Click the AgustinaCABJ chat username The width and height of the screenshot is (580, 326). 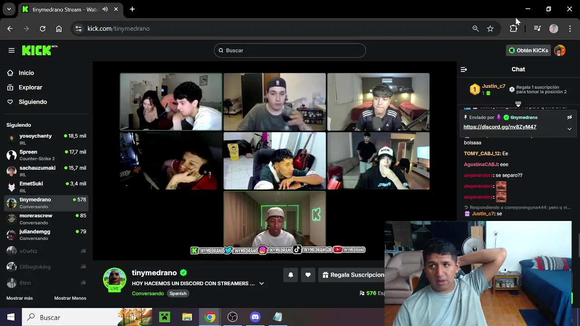pos(481,164)
